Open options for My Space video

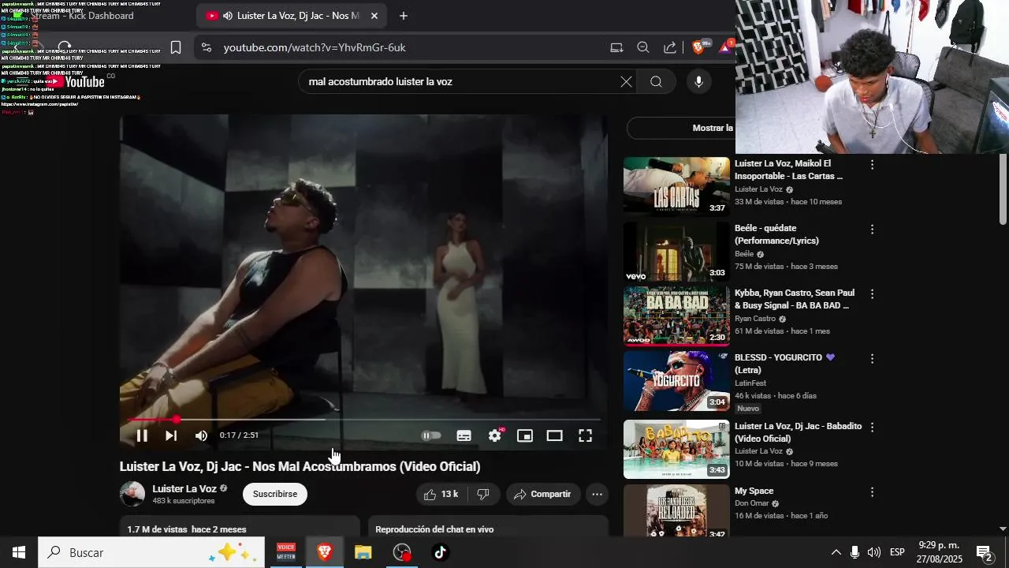(872, 491)
